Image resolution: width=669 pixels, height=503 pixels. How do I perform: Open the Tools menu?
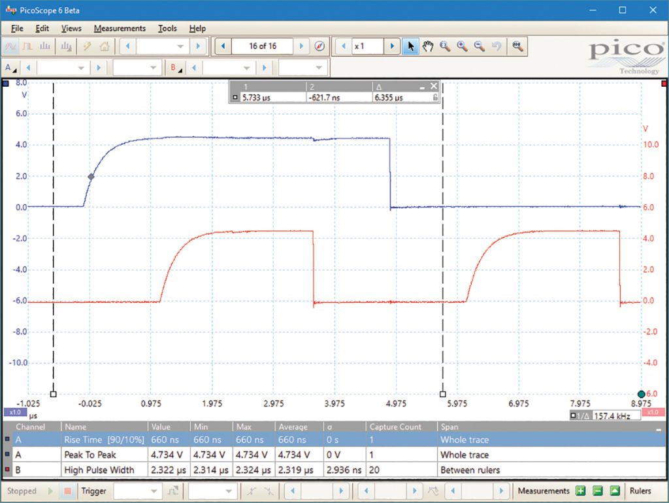[x=167, y=29]
